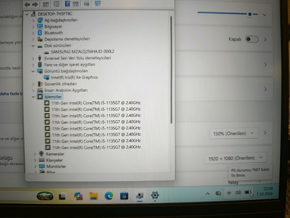Expand the Klavyeler node chevron

pos(35,160)
